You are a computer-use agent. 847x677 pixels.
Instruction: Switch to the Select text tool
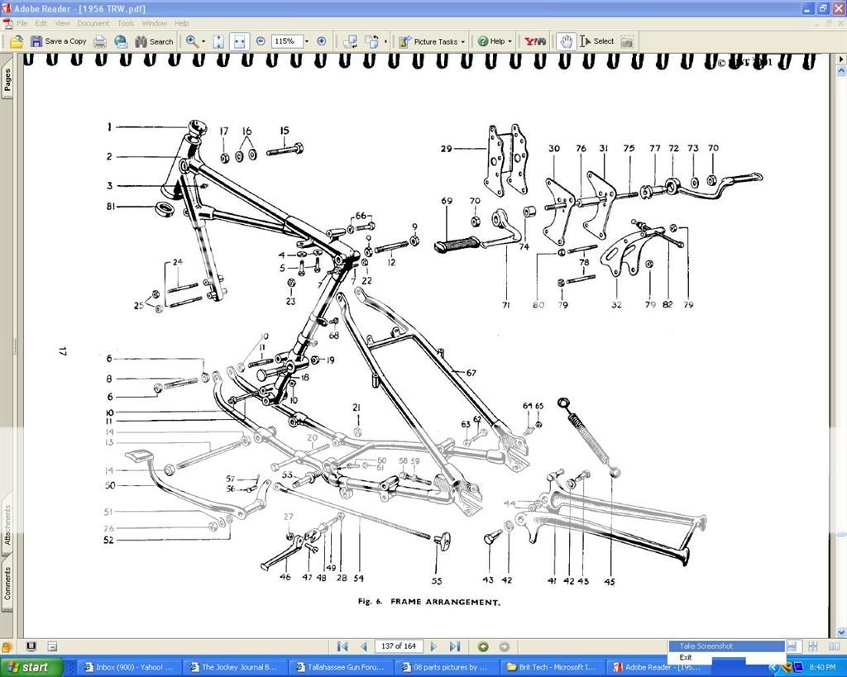point(599,41)
